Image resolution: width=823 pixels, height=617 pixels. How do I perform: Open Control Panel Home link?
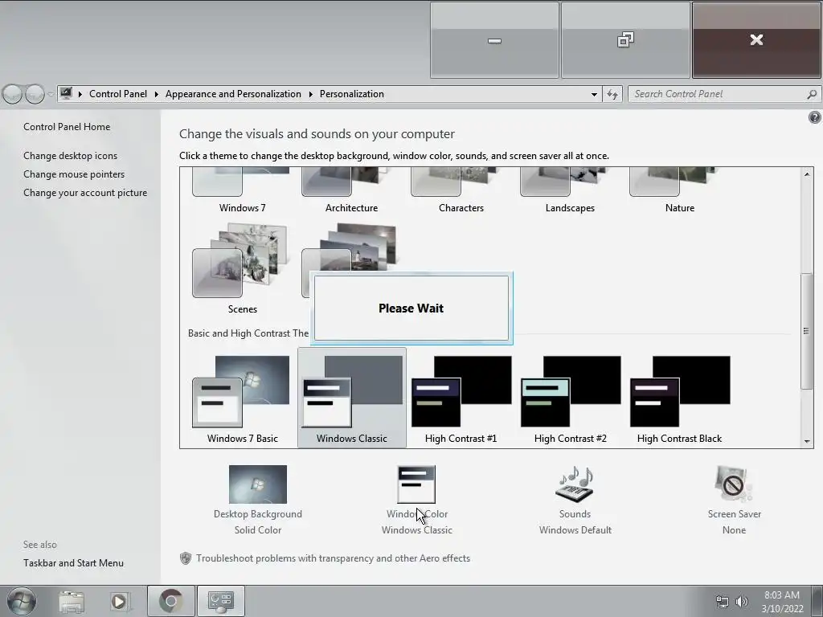click(67, 126)
